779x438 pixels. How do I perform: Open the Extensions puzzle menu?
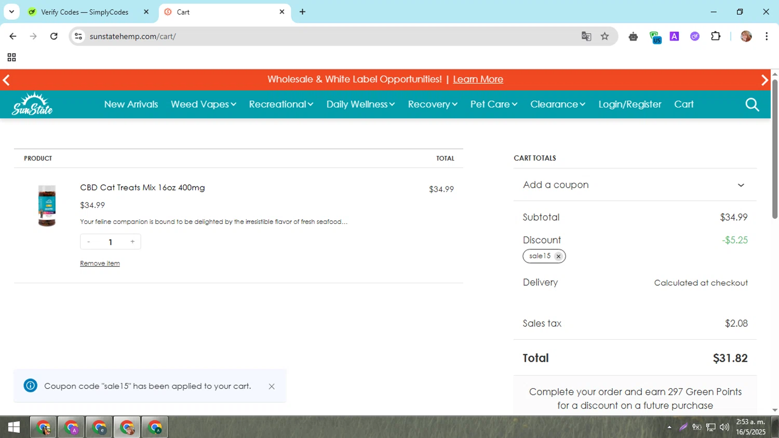(x=716, y=36)
